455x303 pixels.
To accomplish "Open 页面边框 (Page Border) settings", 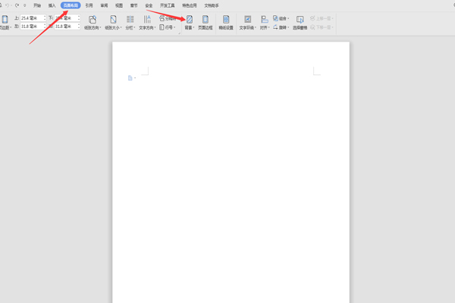I will coord(205,20).
